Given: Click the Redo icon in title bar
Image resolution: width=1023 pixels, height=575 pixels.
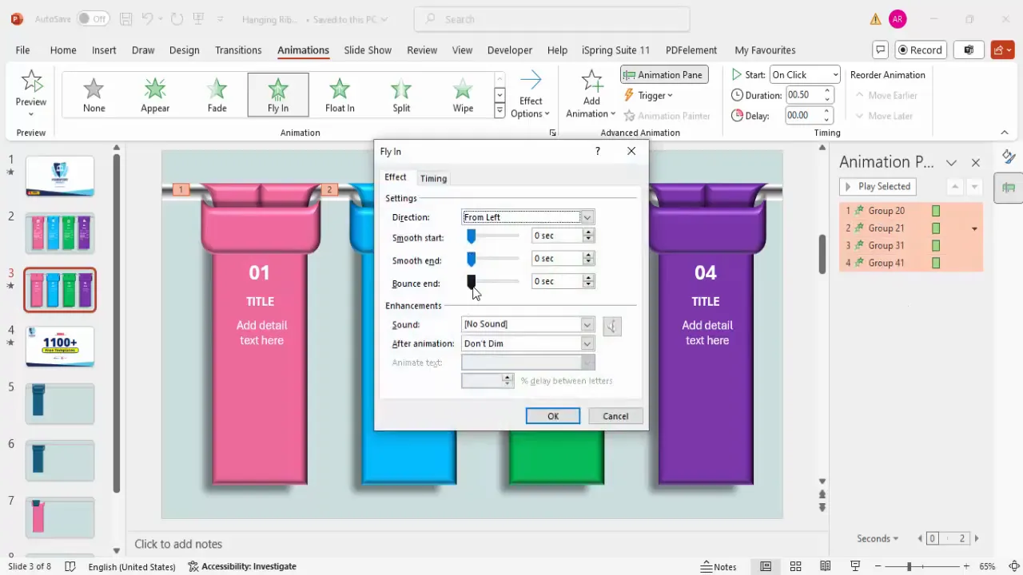Looking at the screenshot, I should tap(177, 19).
